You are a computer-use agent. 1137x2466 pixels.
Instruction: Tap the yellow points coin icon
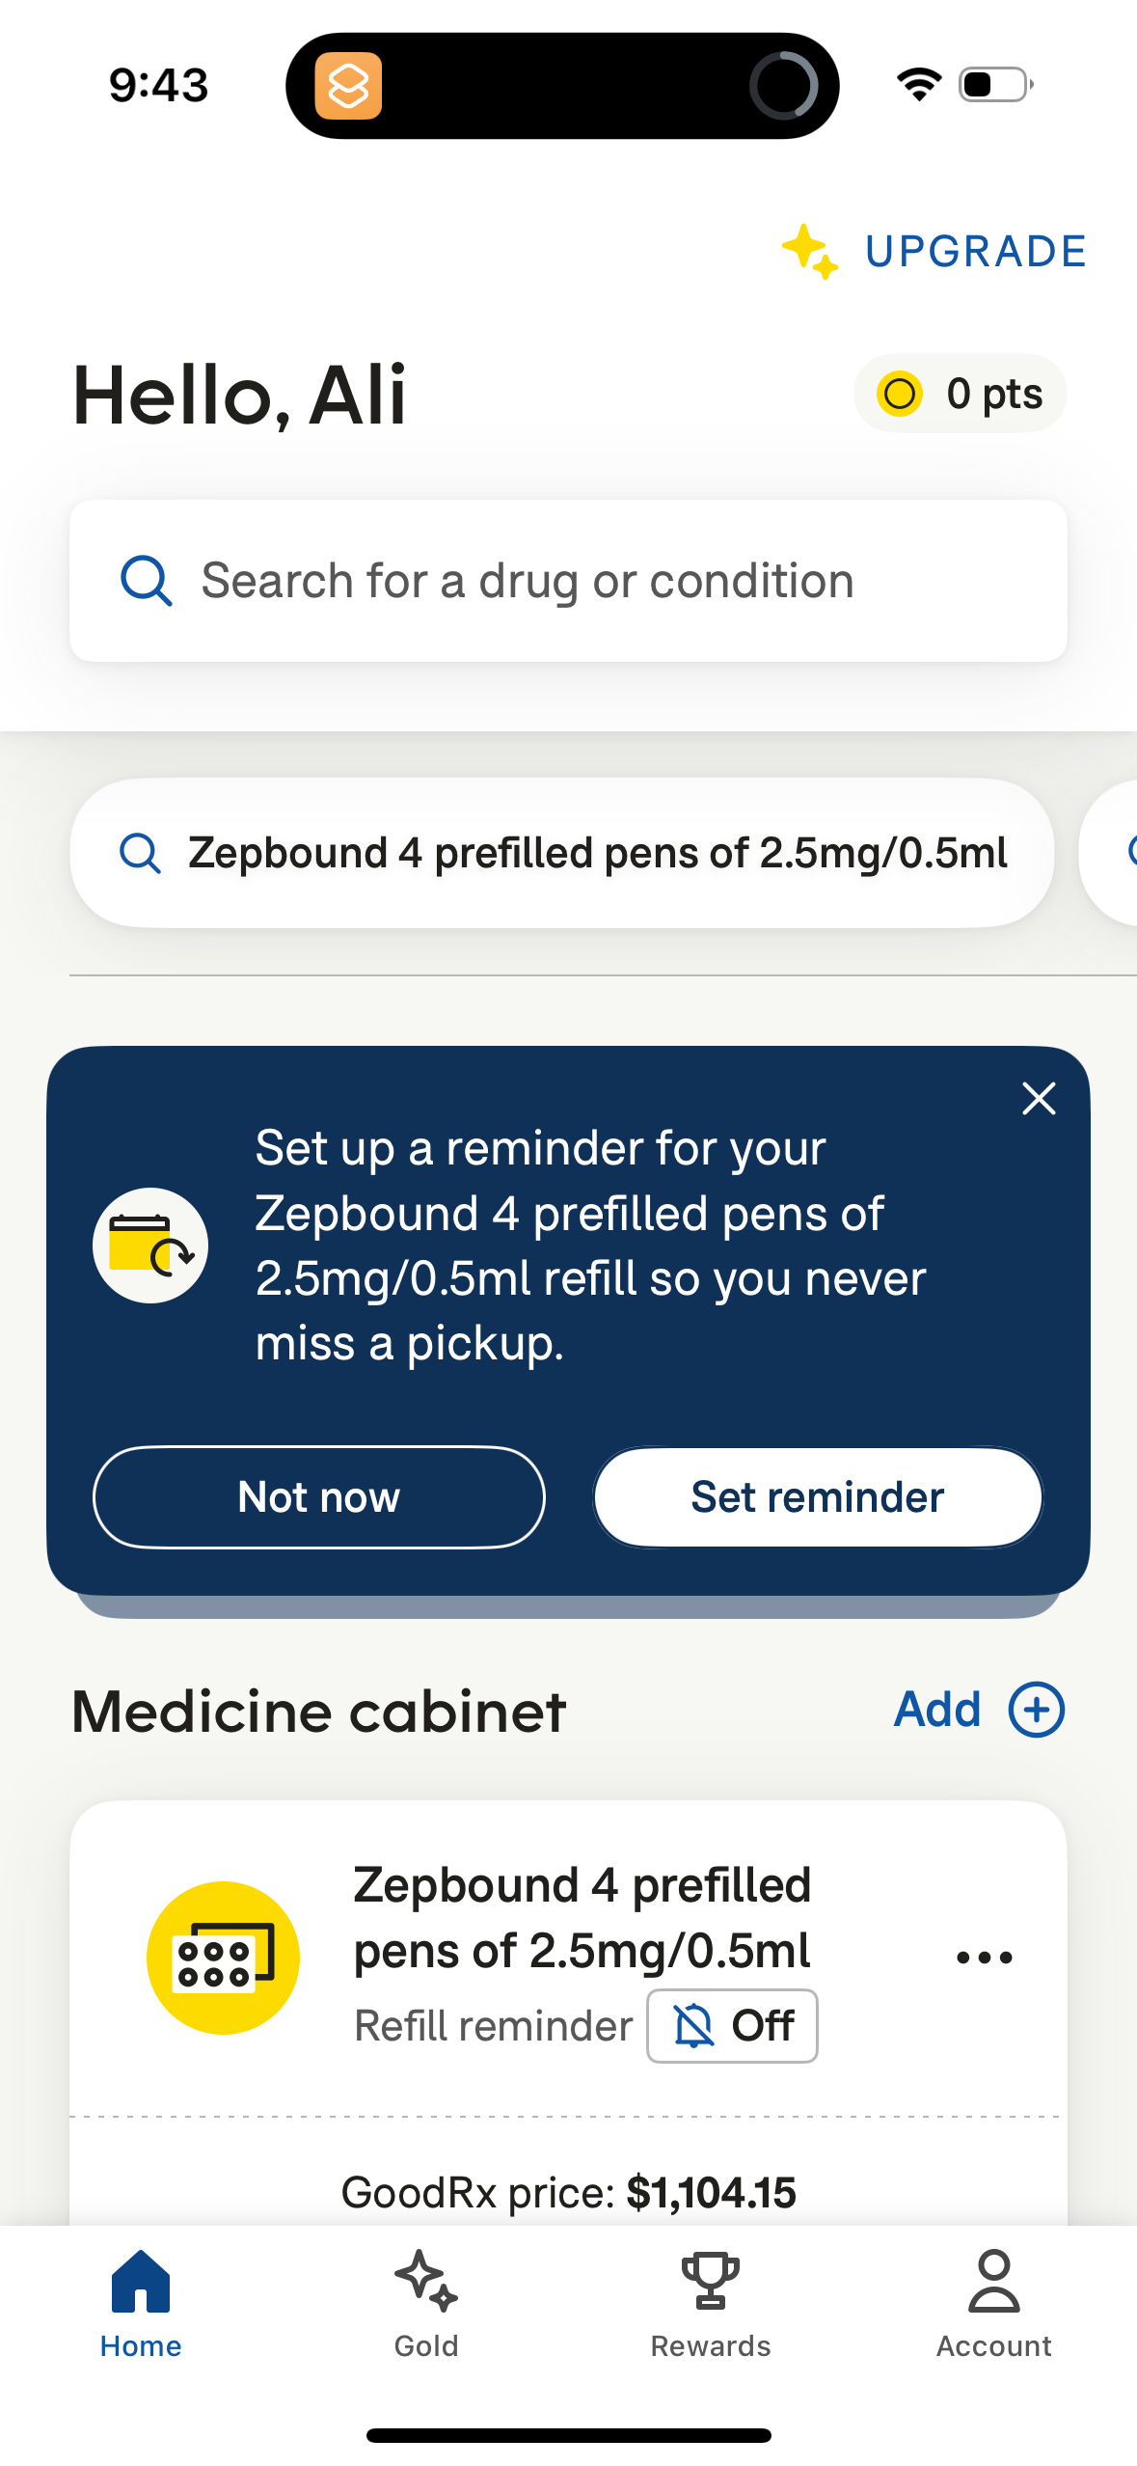tap(901, 394)
